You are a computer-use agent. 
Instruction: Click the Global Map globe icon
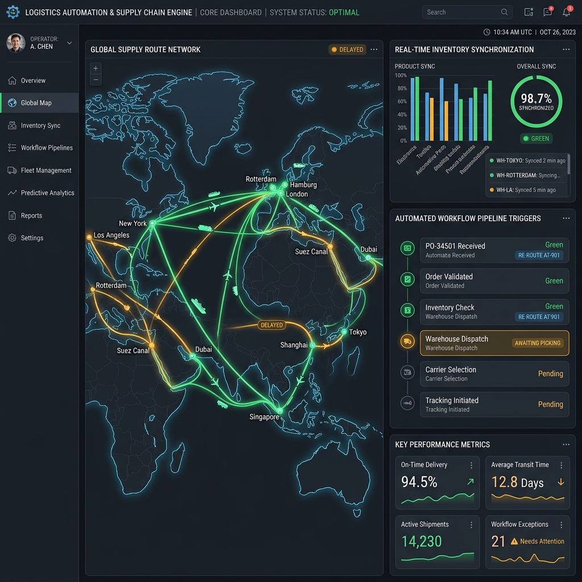coord(13,103)
